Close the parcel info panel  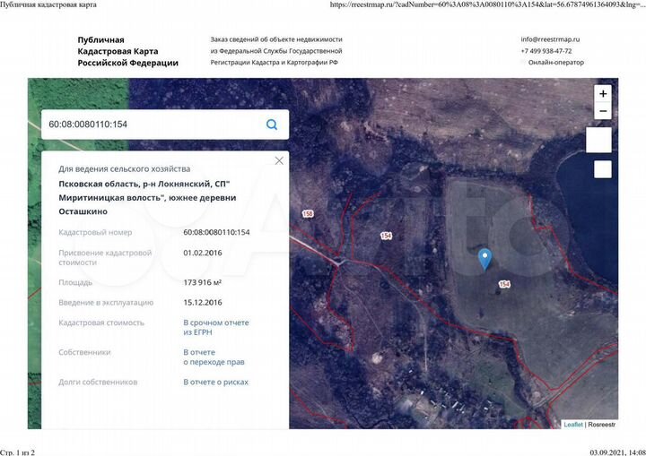pyautogui.click(x=279, y=161)
